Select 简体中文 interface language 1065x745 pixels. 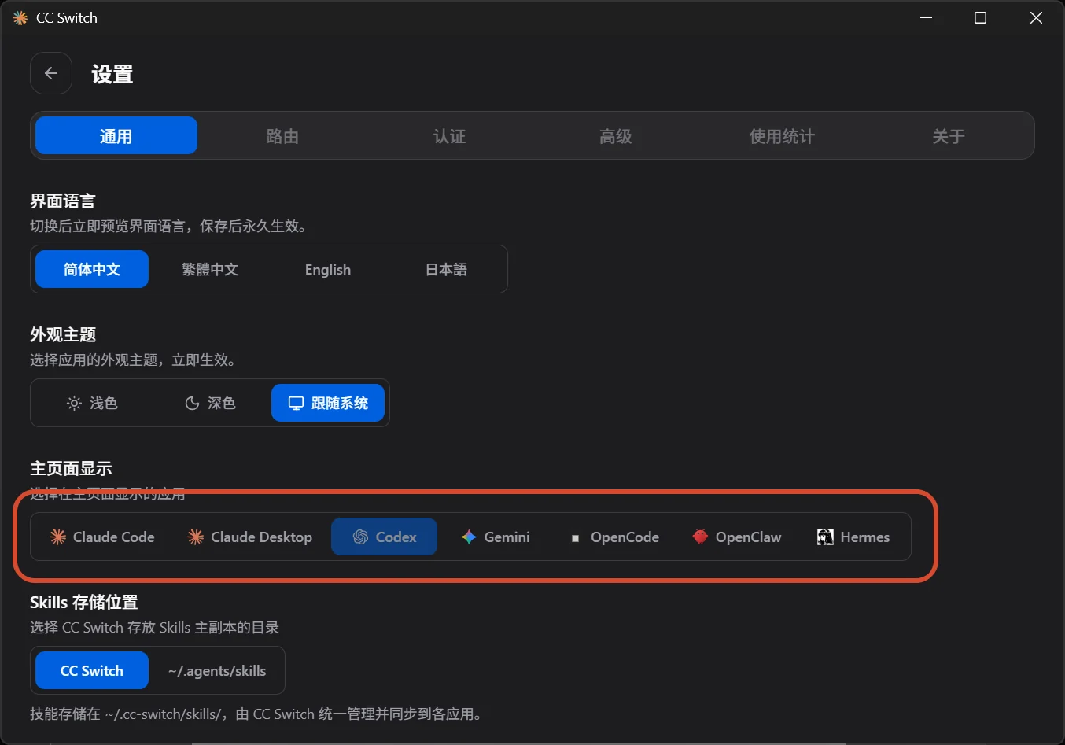(x=92, y=269)
